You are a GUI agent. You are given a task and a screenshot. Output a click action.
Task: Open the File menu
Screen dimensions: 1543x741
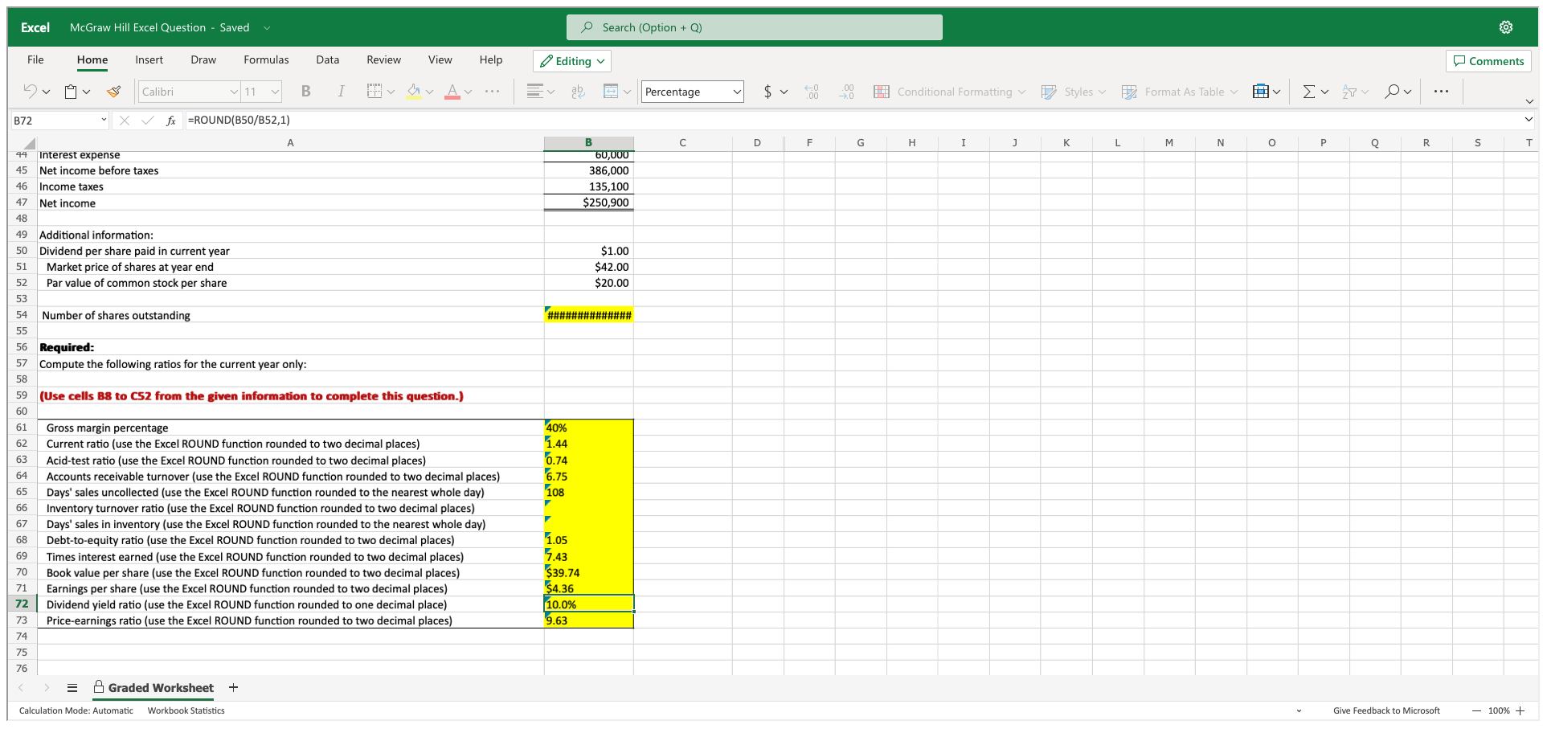pyautogui.click(x=35, y=59)
